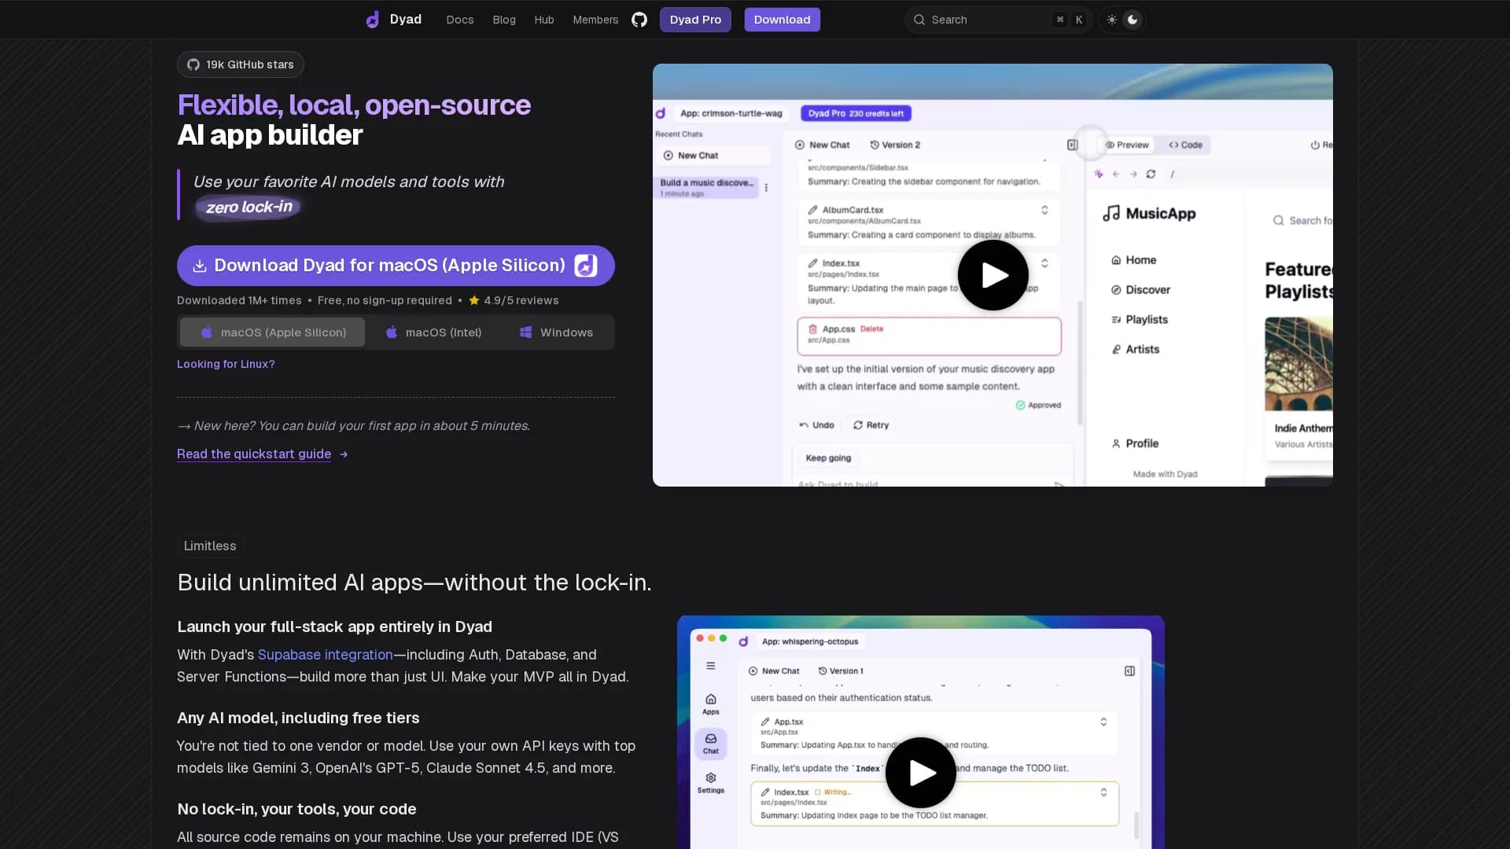Screen dimensions: 1510x849
Task: Click the Retry button
Action: [871, 425]
